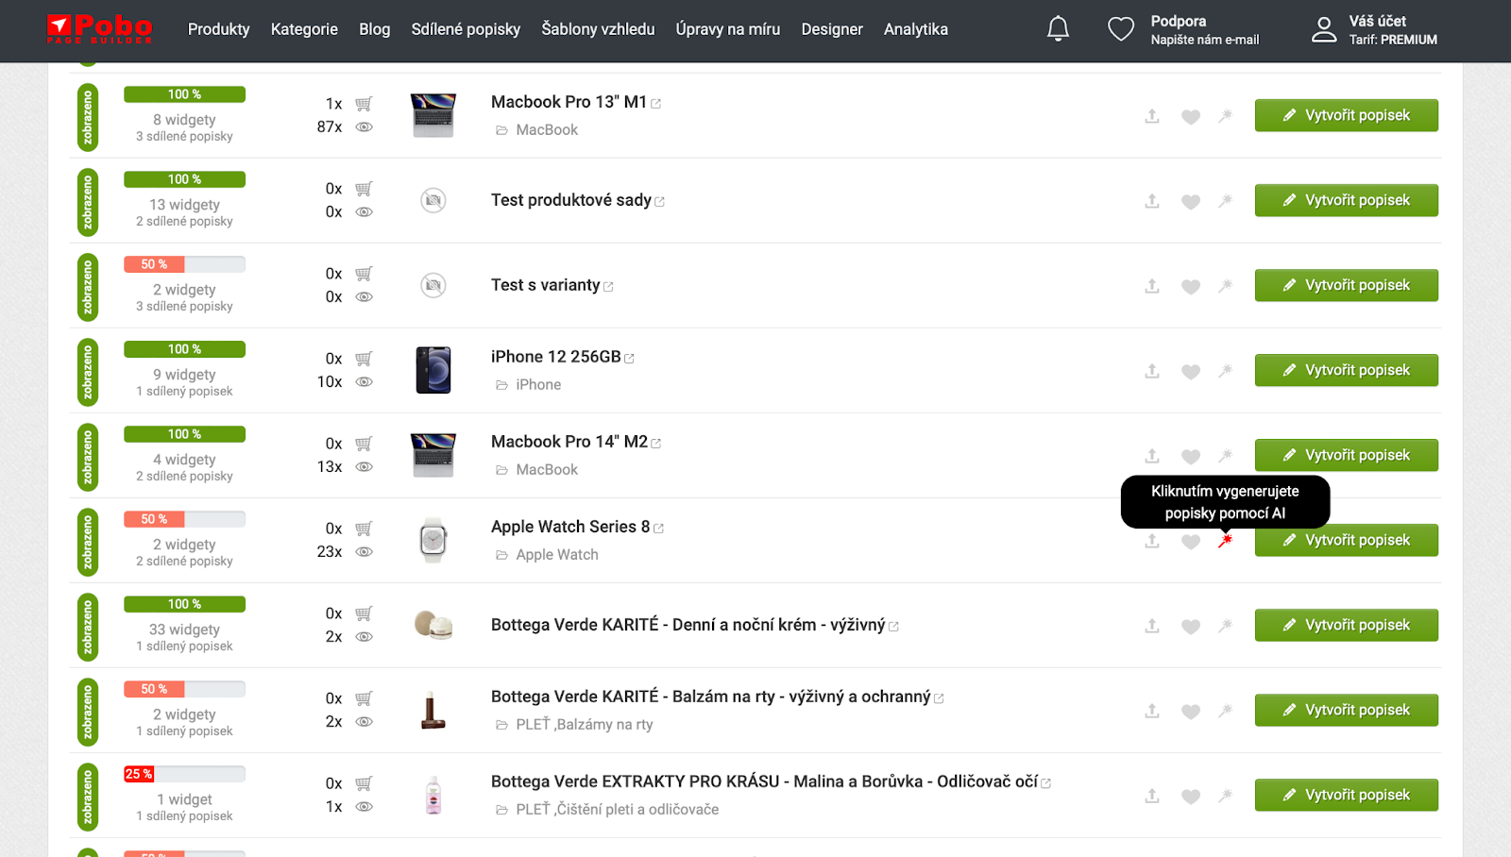This screenshot has height=857, width=1511.
Task: Click PLEŤ ,Balzámy na rty category label
Action: tap(585, 725)
